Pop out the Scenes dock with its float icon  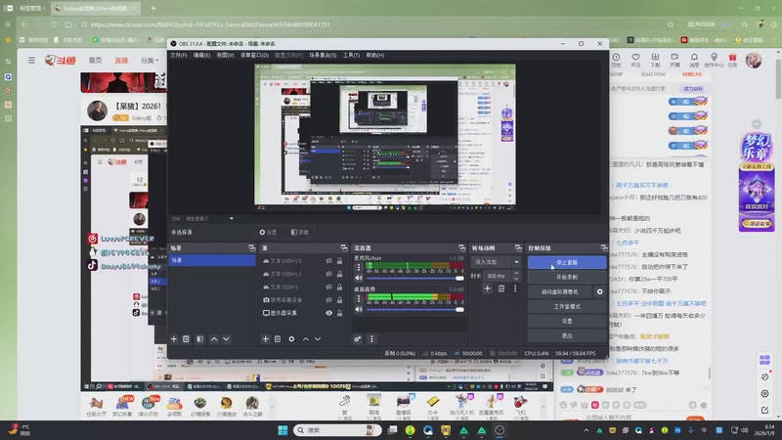pos(251,248)
